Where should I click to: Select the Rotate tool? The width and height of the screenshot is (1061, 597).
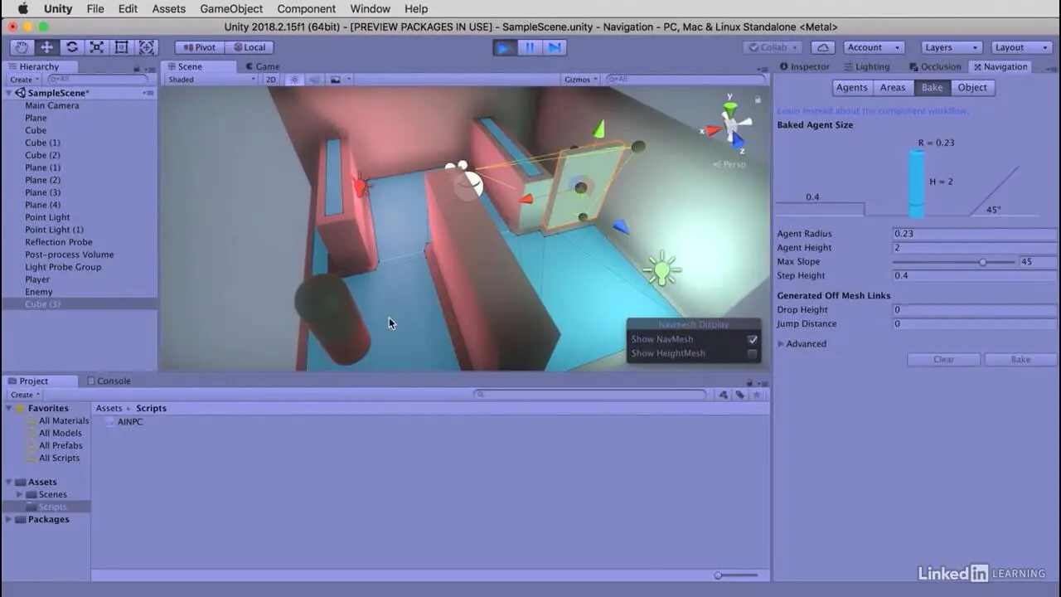(x=72, y=47)
